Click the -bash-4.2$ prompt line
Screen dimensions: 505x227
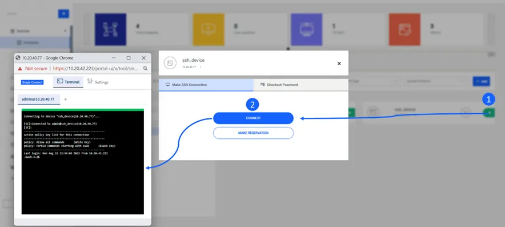tap(32, 157)
